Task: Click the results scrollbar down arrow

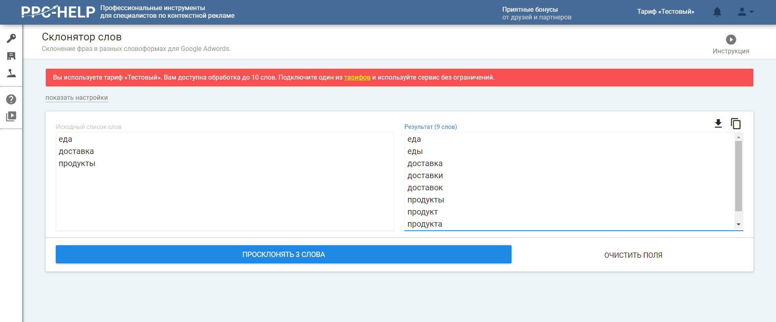Action: pyautogui.click(x=738, y=224)
